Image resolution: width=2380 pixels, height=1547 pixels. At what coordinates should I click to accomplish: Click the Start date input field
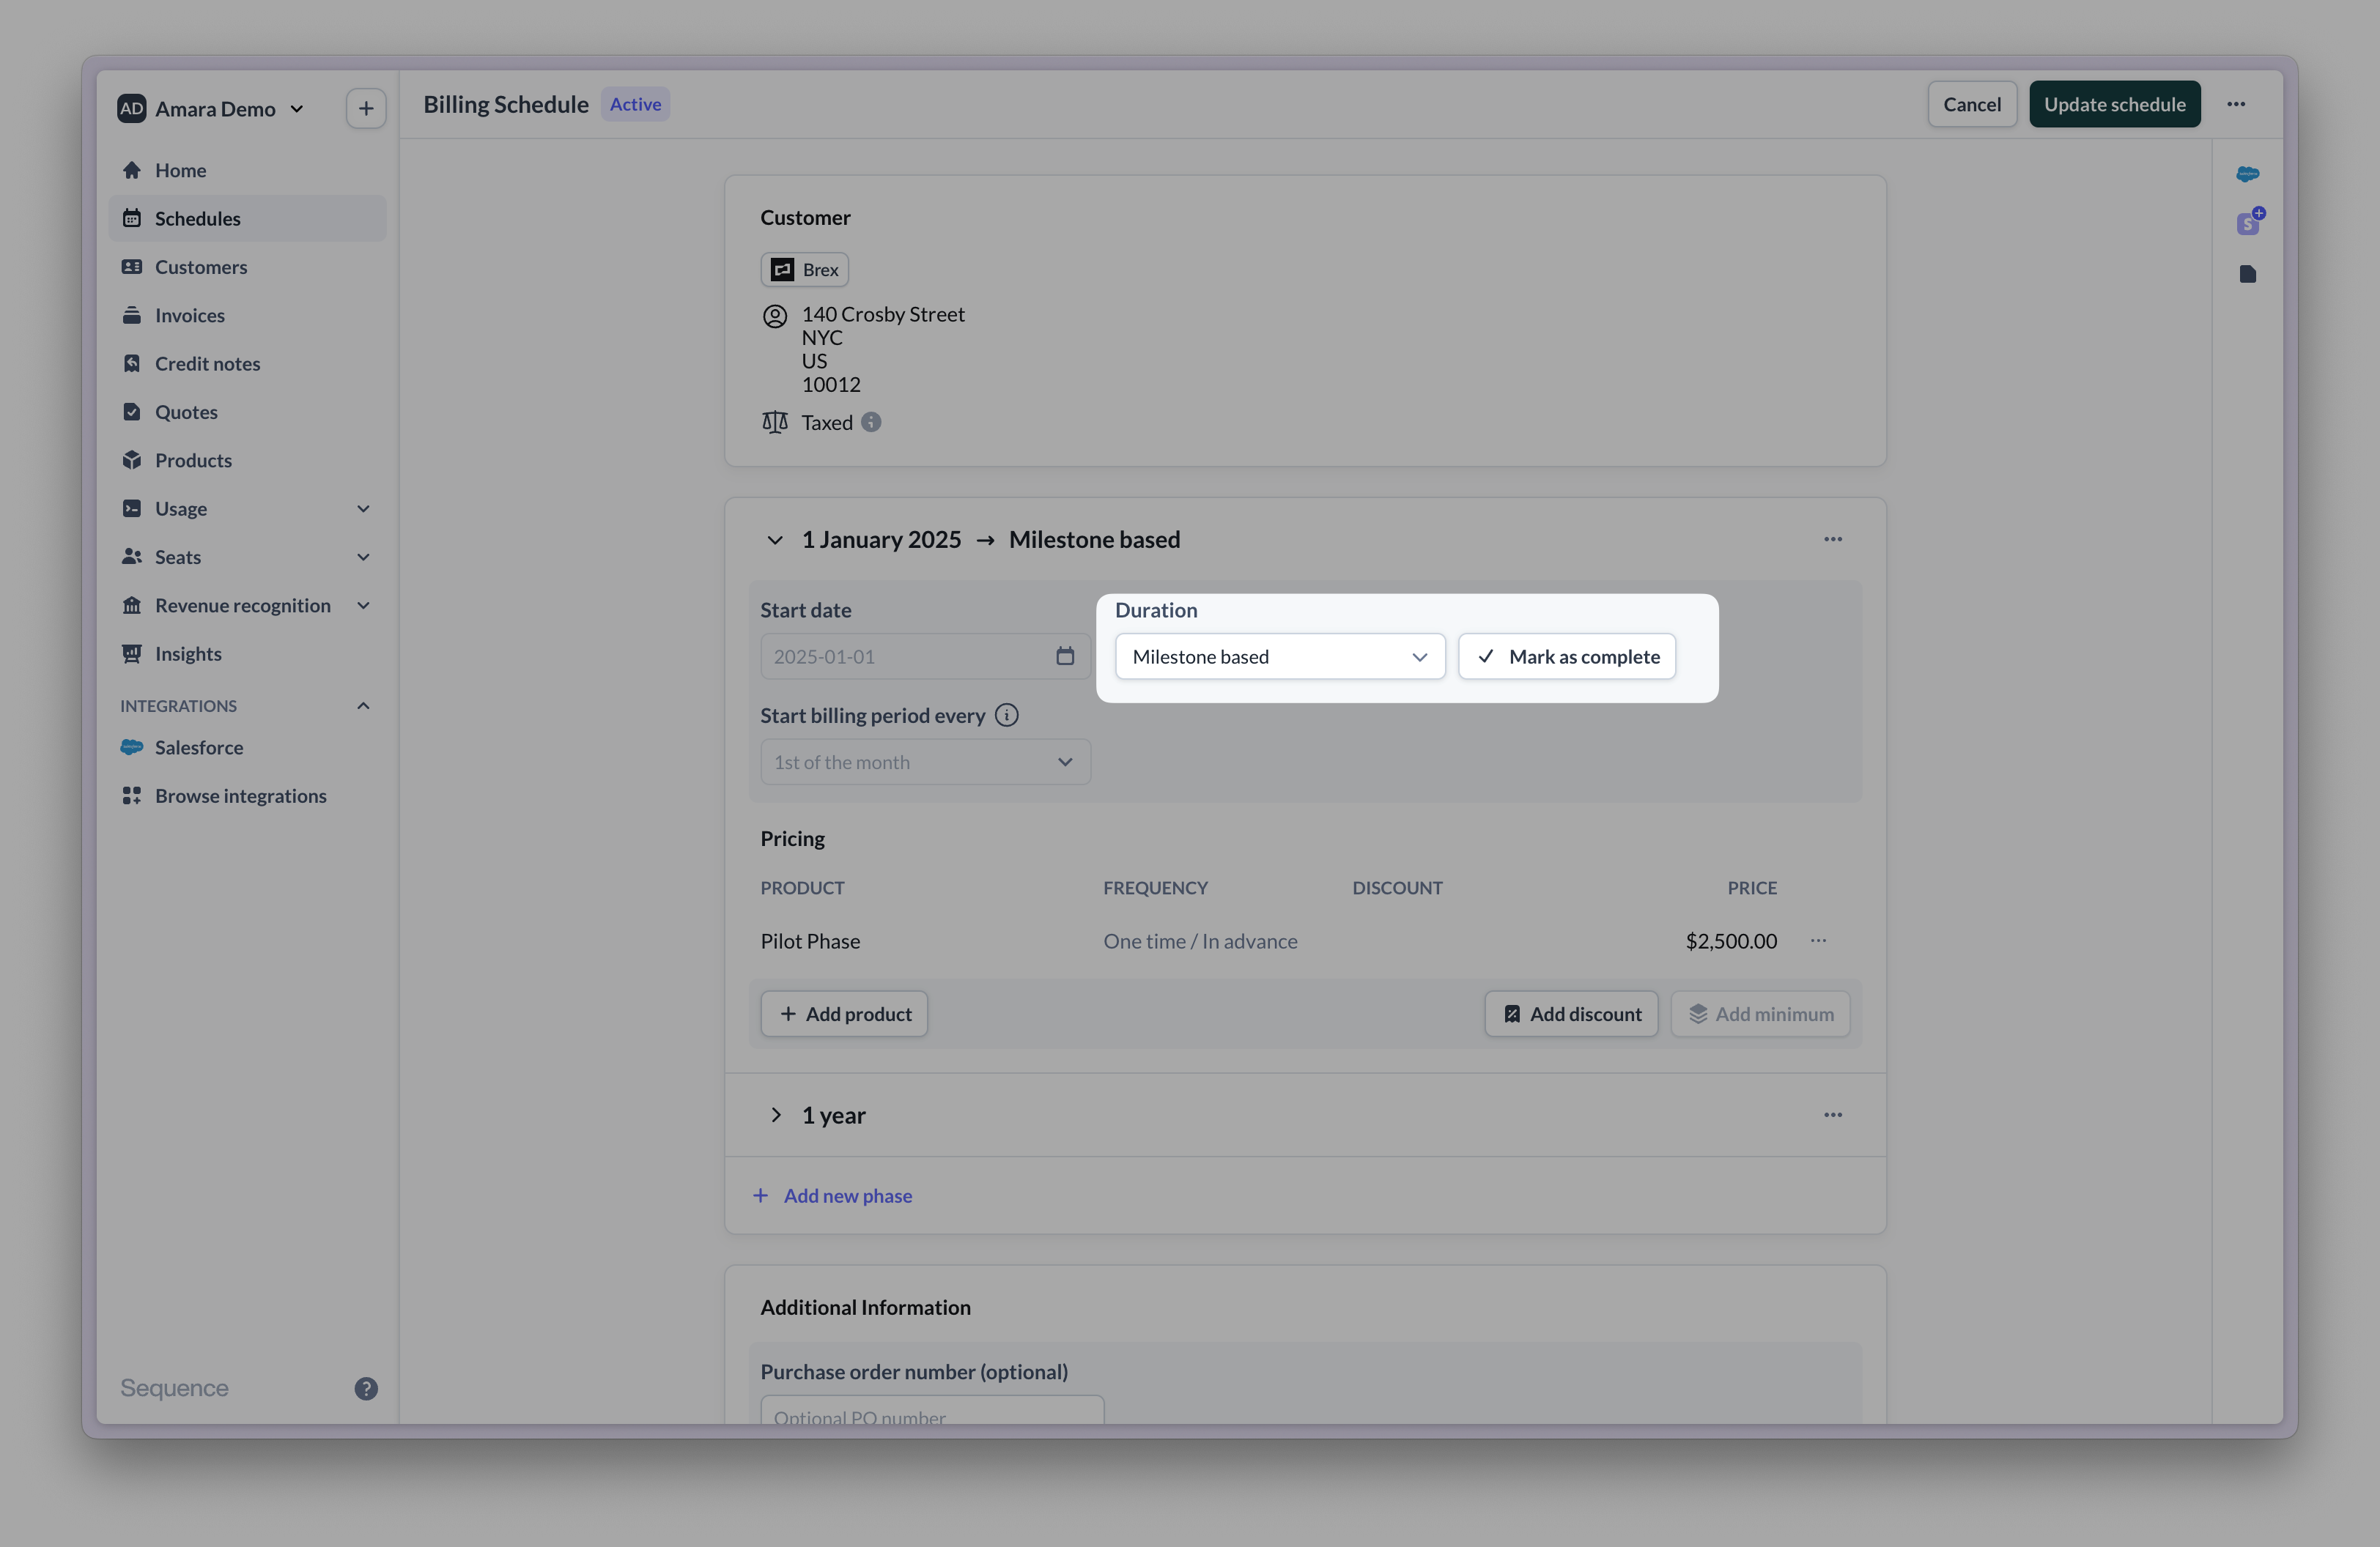[x=925, y=656]
